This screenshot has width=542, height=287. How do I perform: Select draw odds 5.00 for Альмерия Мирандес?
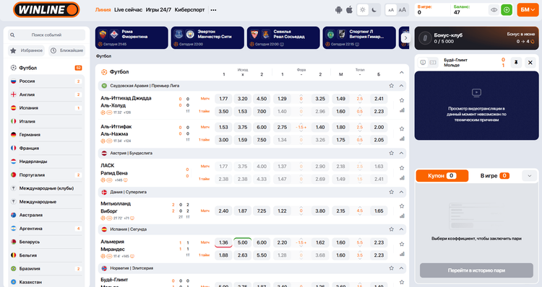point(243,242)
